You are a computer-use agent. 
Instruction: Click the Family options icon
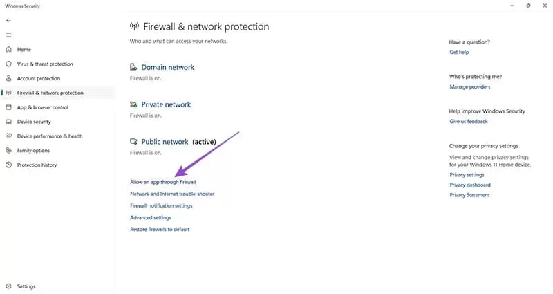point(8,151)
